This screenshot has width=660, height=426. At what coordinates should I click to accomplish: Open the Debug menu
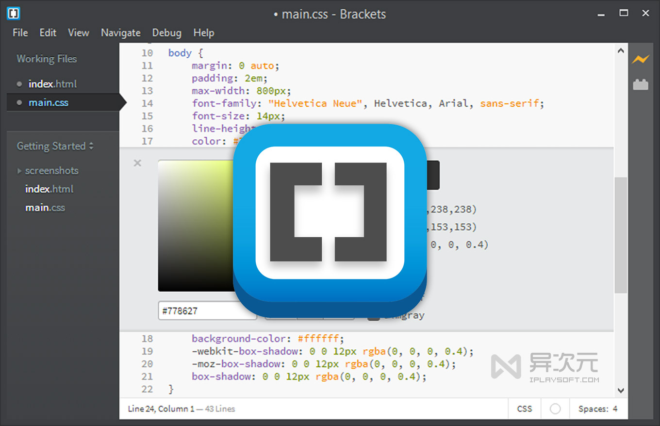166,33
